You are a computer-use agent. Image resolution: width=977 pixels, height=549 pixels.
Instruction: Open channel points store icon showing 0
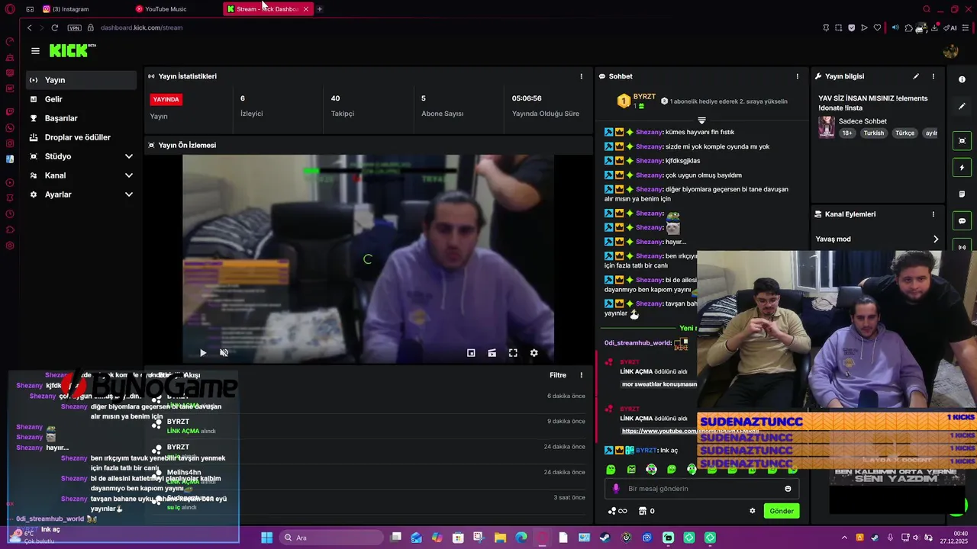(x=646, y=511)
